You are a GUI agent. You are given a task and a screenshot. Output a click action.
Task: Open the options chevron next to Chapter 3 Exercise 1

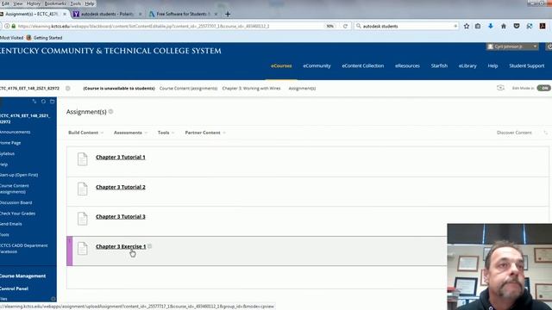(x=150, y=246)
